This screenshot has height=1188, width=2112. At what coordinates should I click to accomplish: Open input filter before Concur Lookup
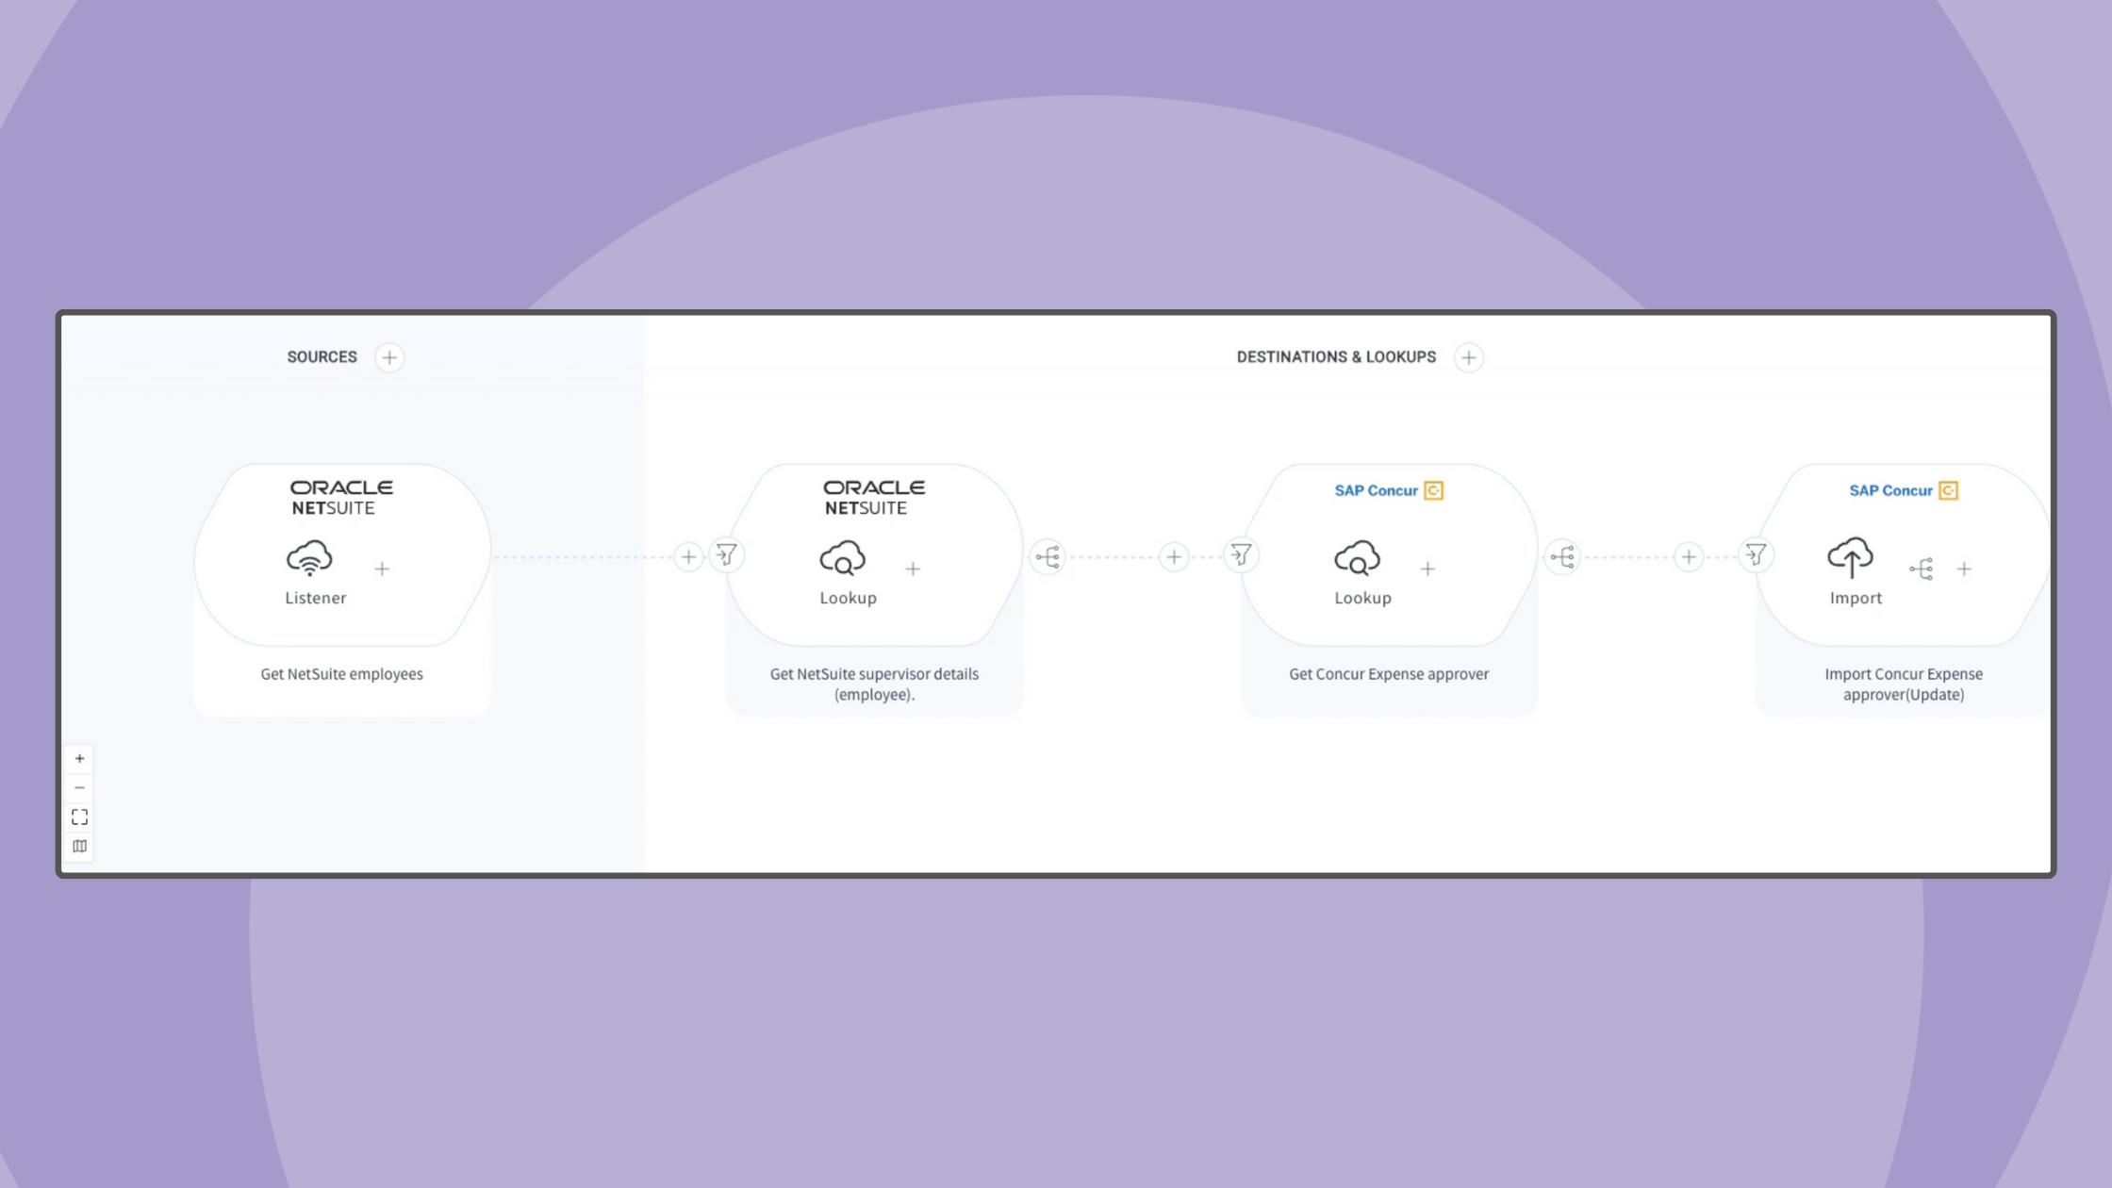pyautogui.click(x=1242, y=555)
